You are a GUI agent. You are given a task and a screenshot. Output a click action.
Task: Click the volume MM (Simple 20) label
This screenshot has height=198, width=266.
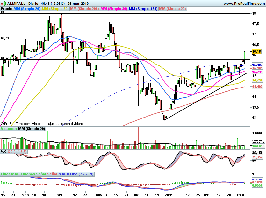32,129
